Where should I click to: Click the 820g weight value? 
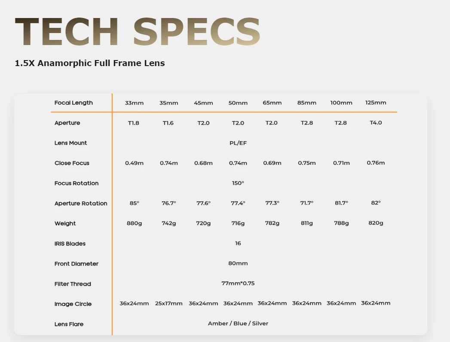[376, 223]
